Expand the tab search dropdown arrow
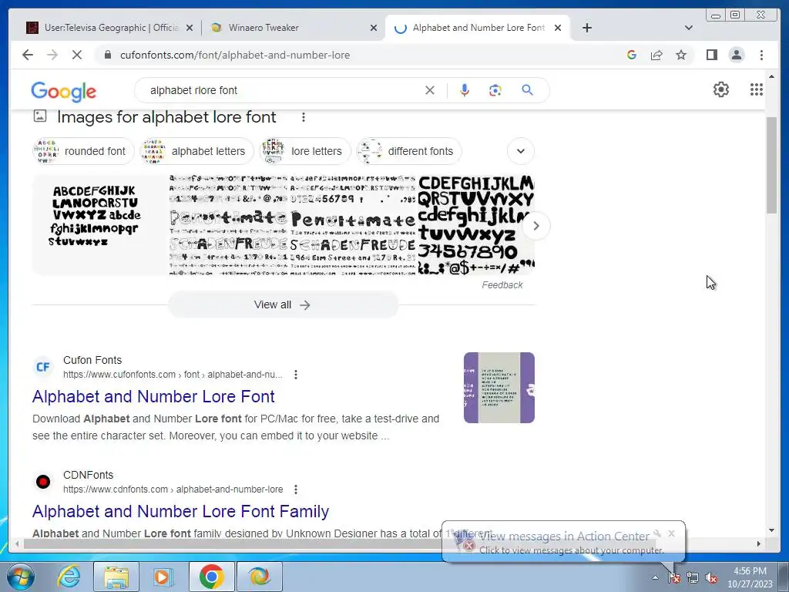The image size is (789, 592). pos(688,28)
